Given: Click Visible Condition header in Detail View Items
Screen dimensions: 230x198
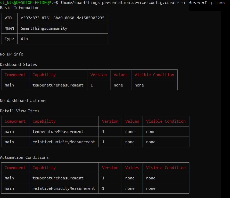Looking at the screenshot, I should 166,121.
